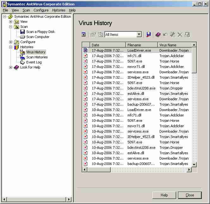The height and width of the screenshot is (204, 210).
Task: Expand the Configure tree node
Action: (x=10, y=42)
